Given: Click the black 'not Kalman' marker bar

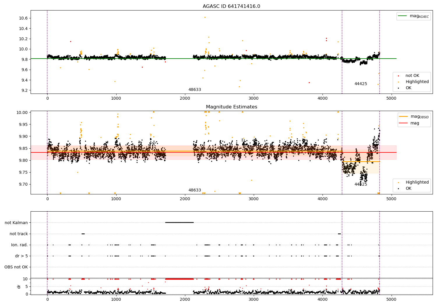Looking at the screenshot, I should 179,223.
